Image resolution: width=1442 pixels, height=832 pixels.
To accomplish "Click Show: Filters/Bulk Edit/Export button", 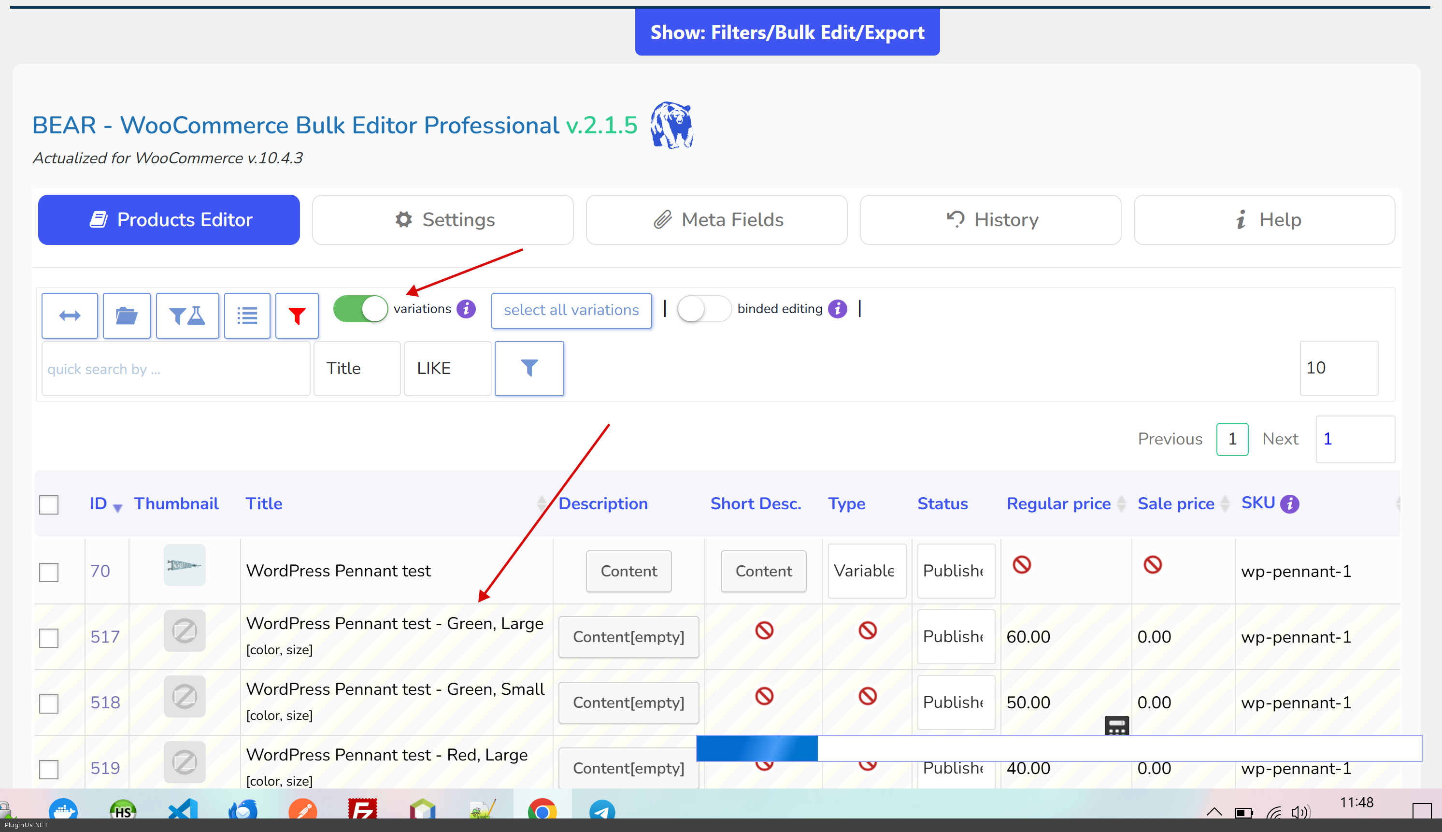I will coord(787,32).
